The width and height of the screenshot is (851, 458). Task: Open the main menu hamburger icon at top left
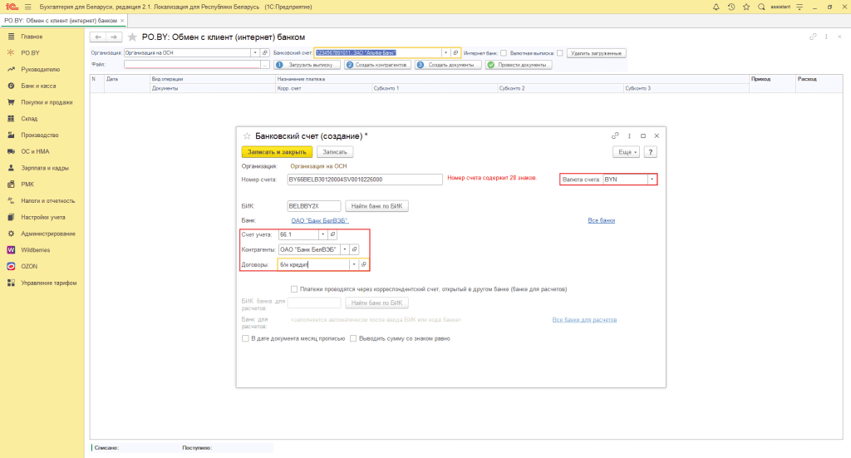coord(27,7)
